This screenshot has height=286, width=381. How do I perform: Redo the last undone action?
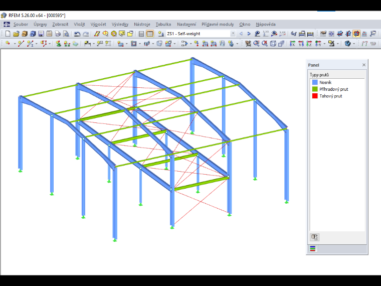(86, 34)
